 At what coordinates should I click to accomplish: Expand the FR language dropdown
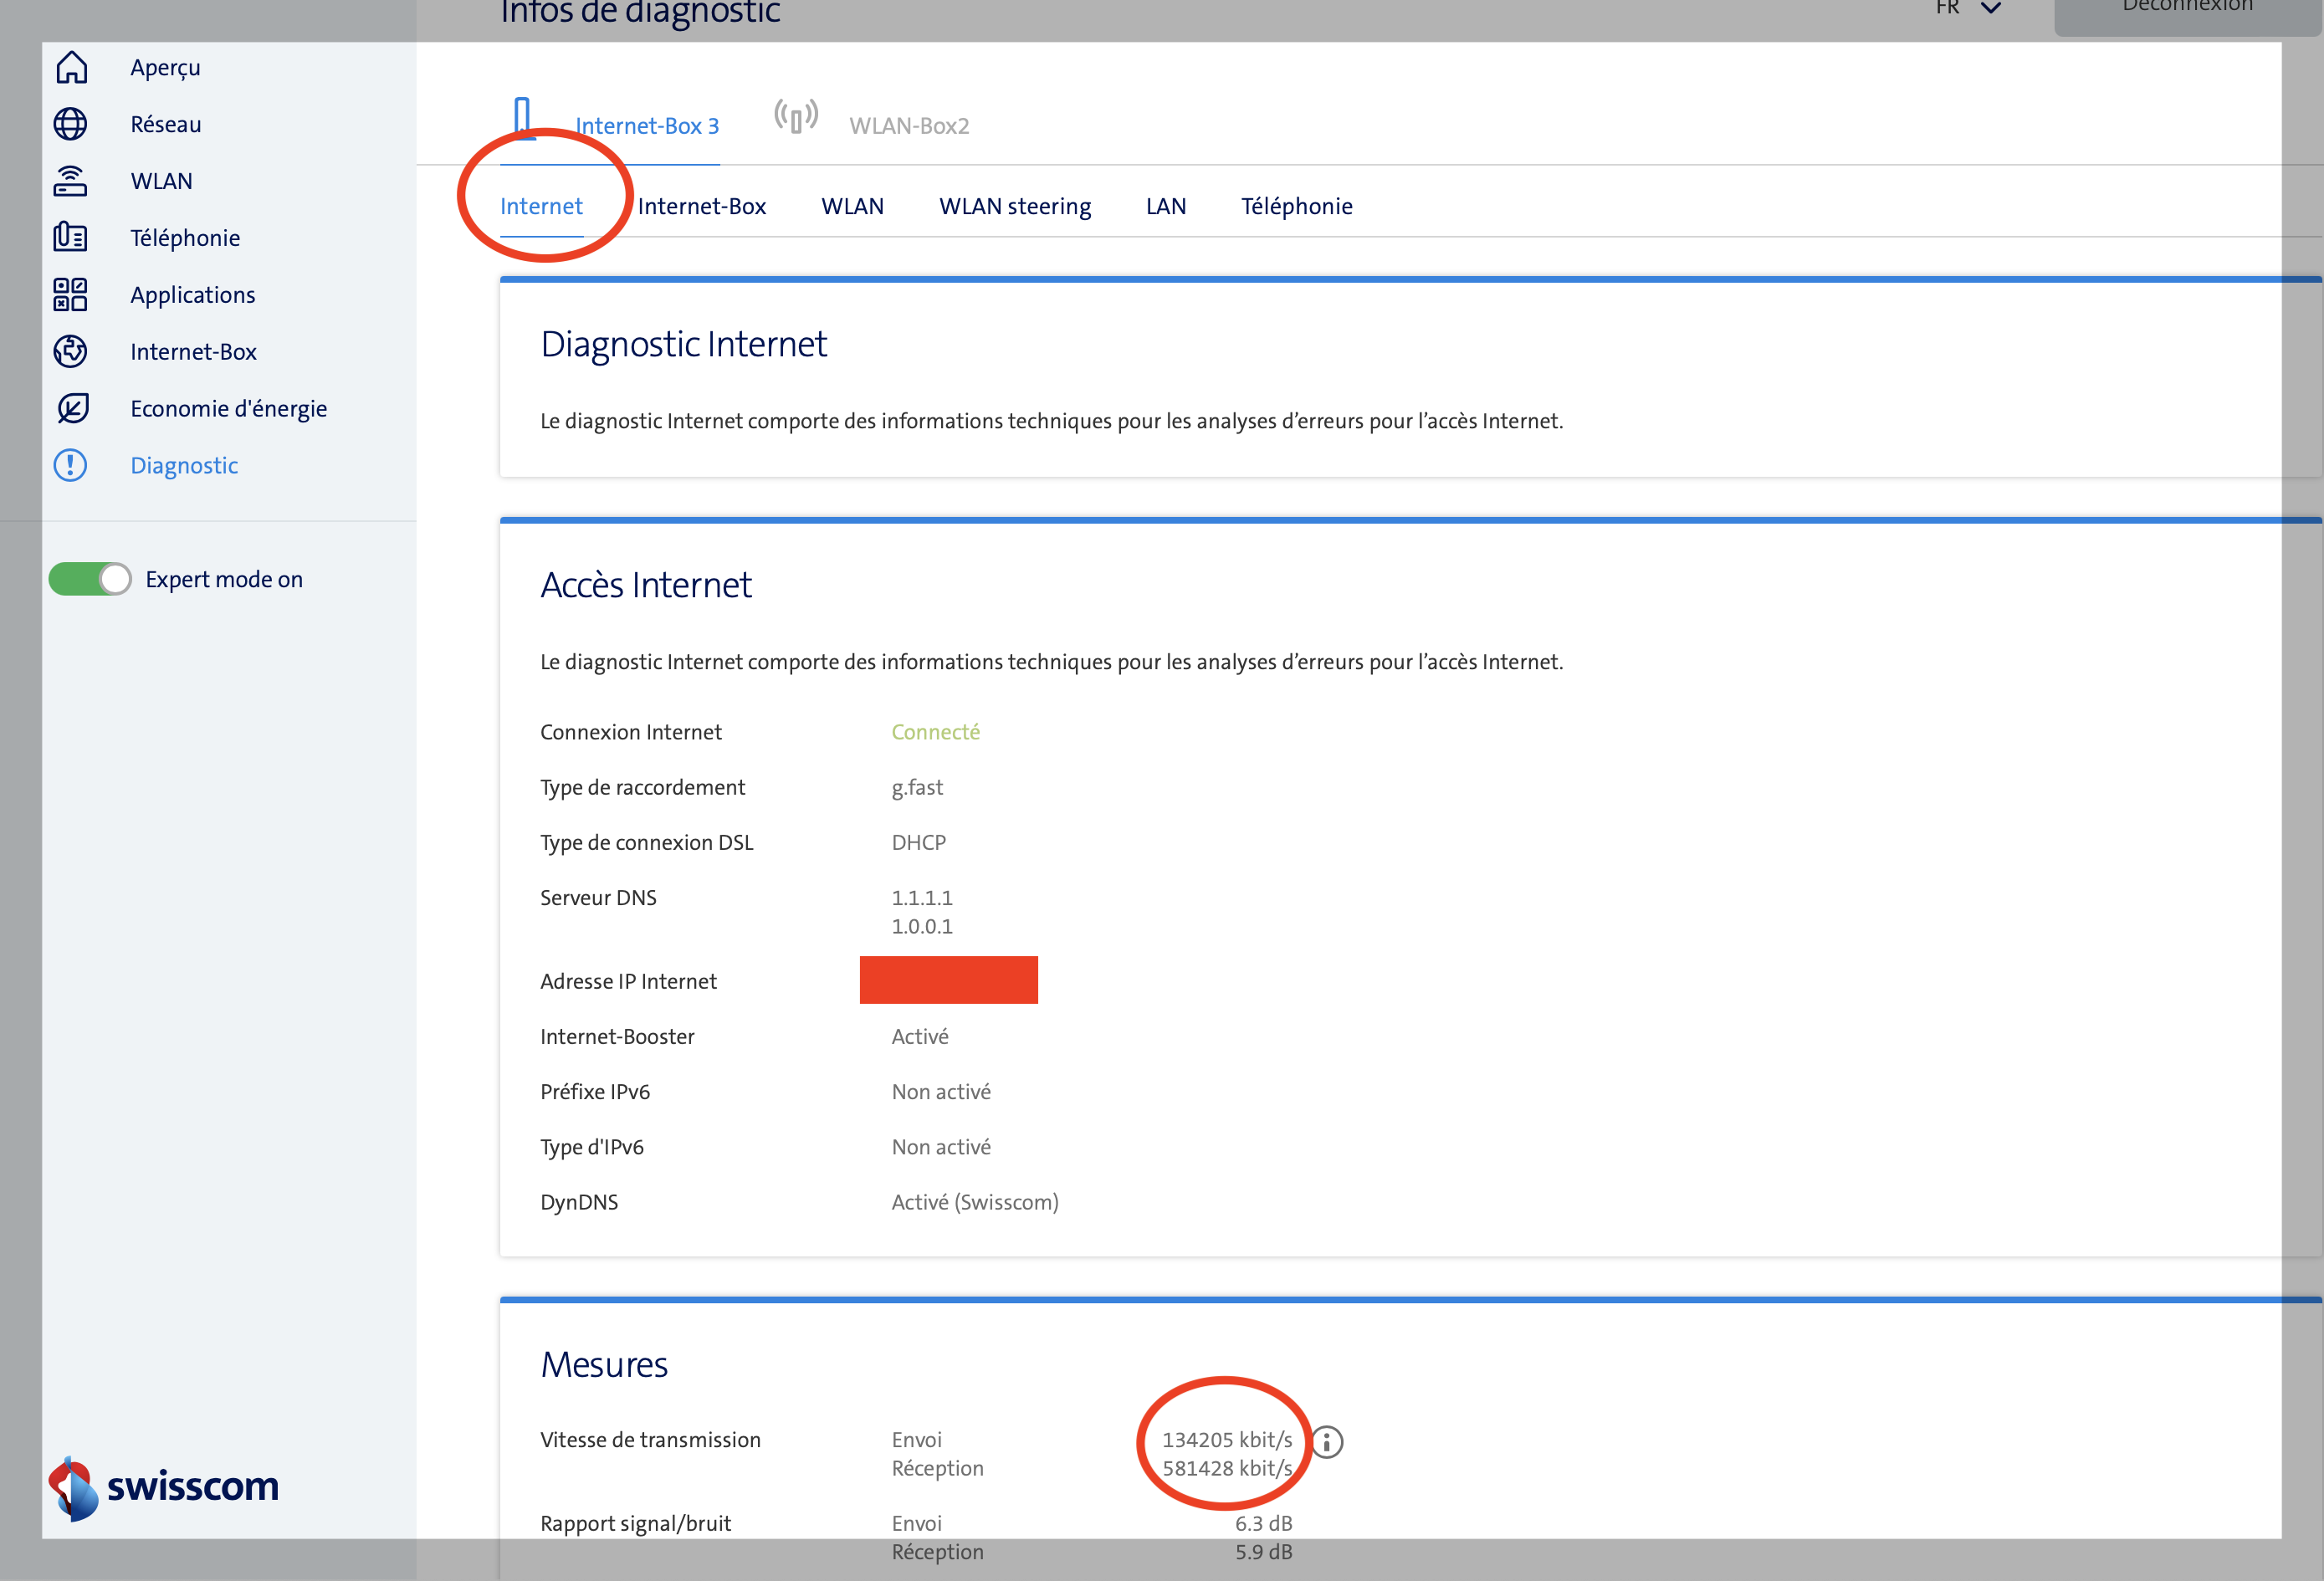click(1967, 8)
